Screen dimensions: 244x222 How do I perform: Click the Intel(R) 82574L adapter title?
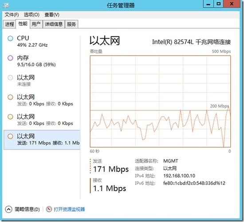[x=191, y=42]
